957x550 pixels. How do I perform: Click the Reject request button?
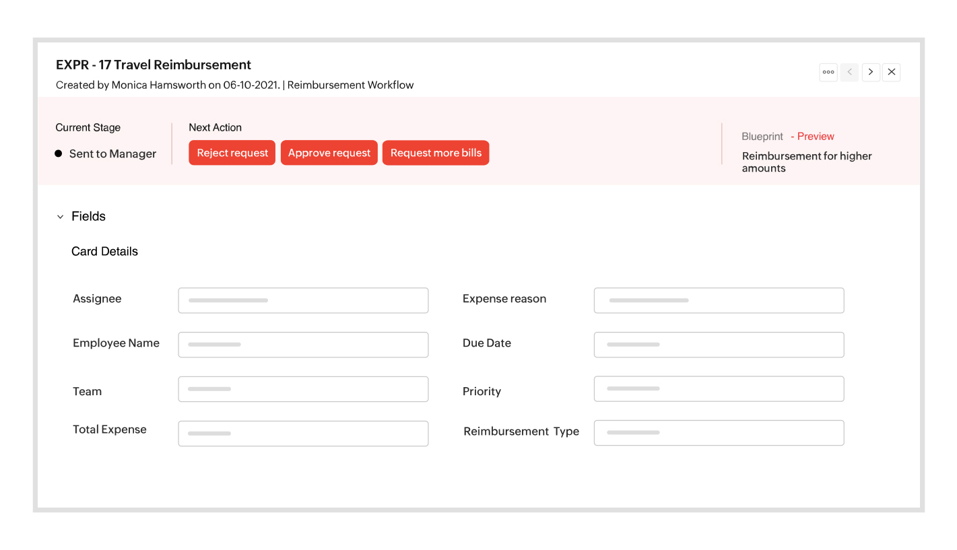pyautogui.click(x=232, y=153)
